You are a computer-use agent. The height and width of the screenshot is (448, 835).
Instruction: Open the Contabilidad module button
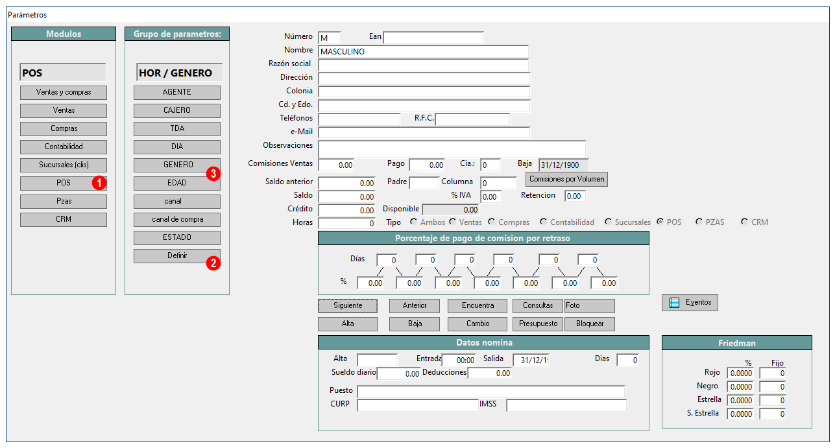click(x=64, y=147)
